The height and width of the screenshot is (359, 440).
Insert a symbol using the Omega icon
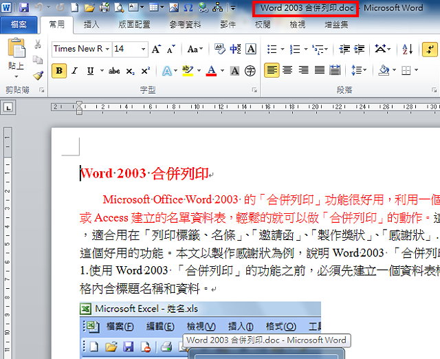click(x=188, y=8)
